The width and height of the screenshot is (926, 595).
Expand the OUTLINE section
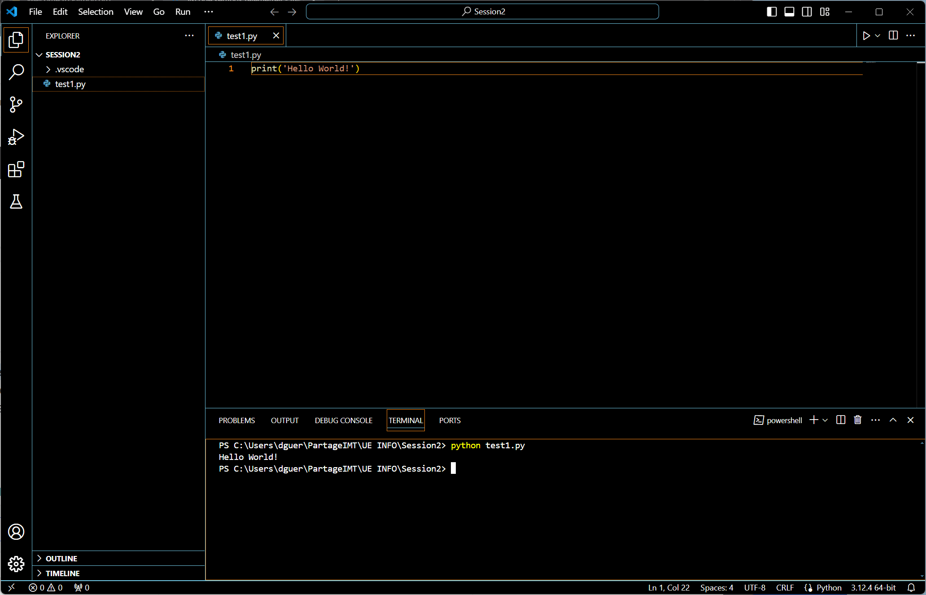click(x=119, y=559)
